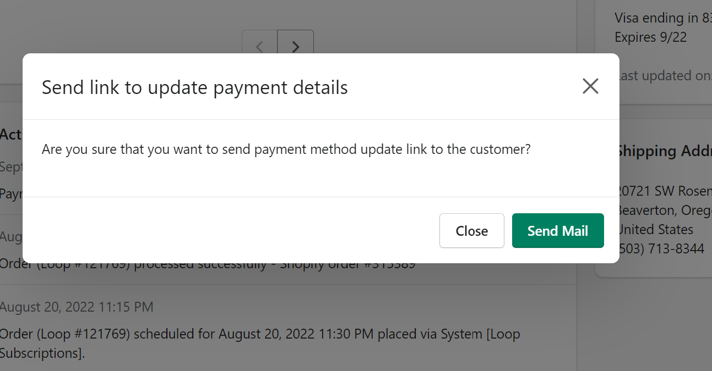Click the "August 20, 2022 11:15 PM" timestamp
712x371 pixels.
pyautogui.click(x=77, y=307)
